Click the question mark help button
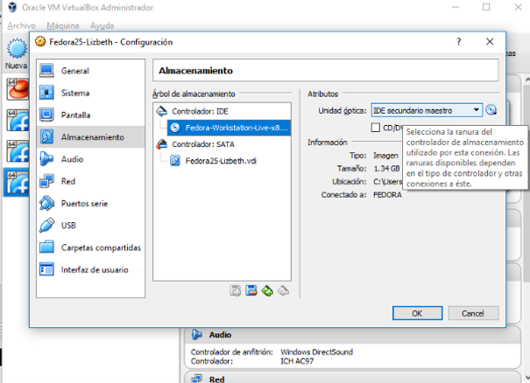The height and width of the screenshot is (383, 530). click(x=459, y=41)
